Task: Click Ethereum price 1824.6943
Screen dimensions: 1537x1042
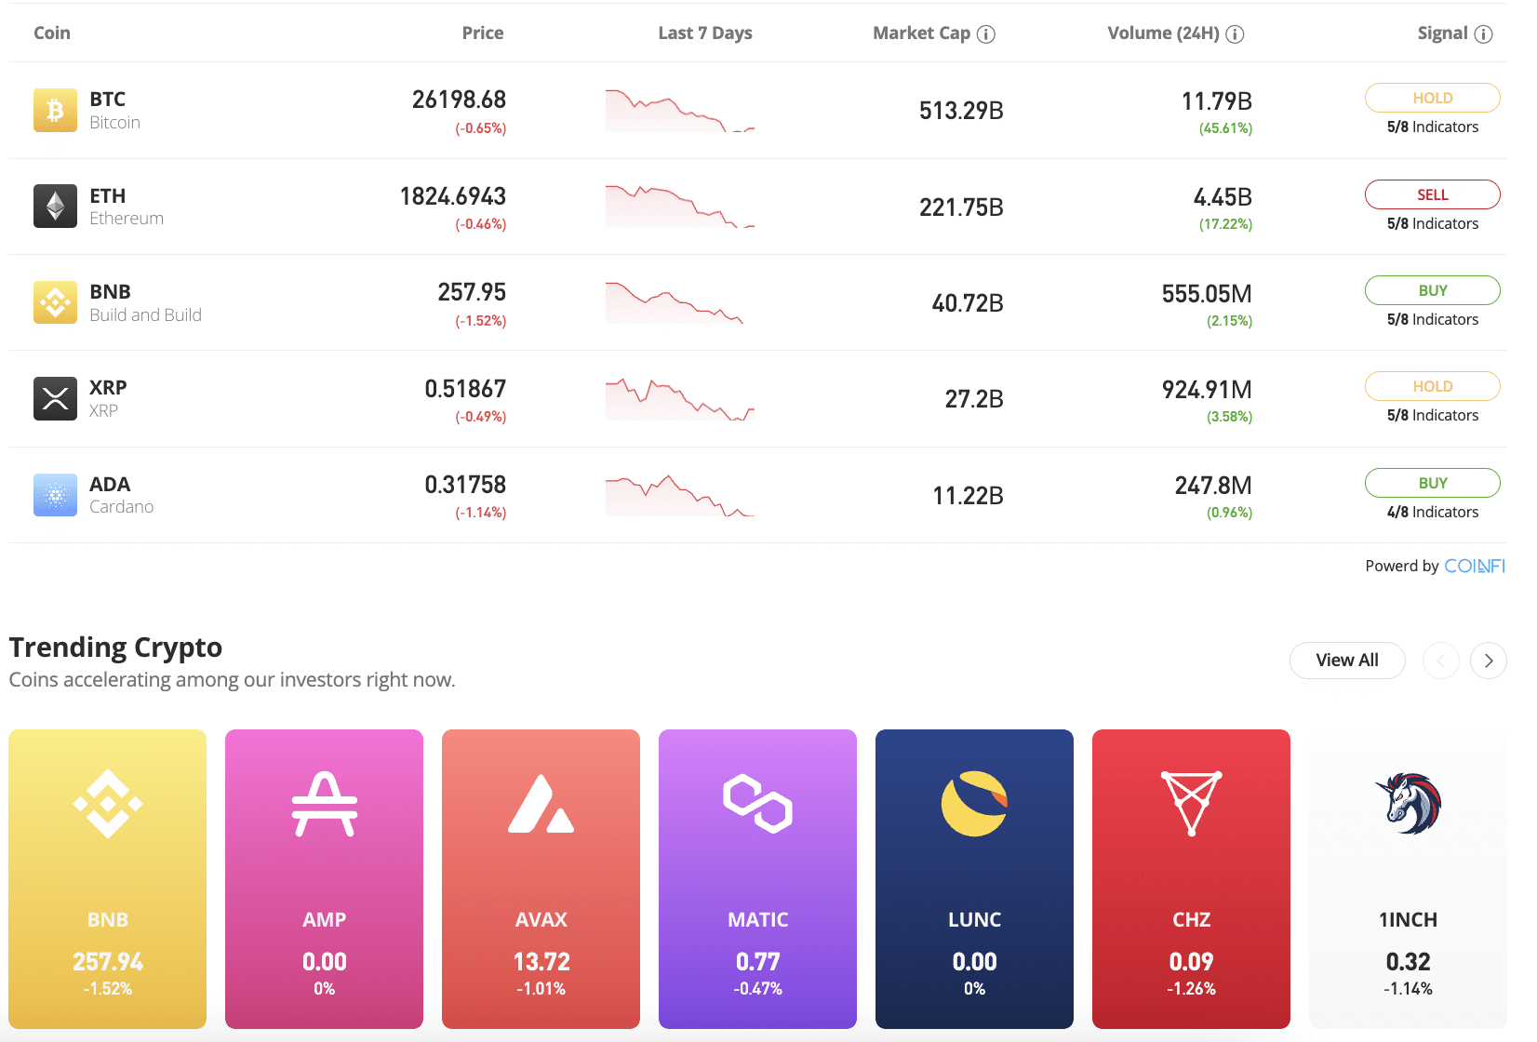Action: [x=452, y=196]
